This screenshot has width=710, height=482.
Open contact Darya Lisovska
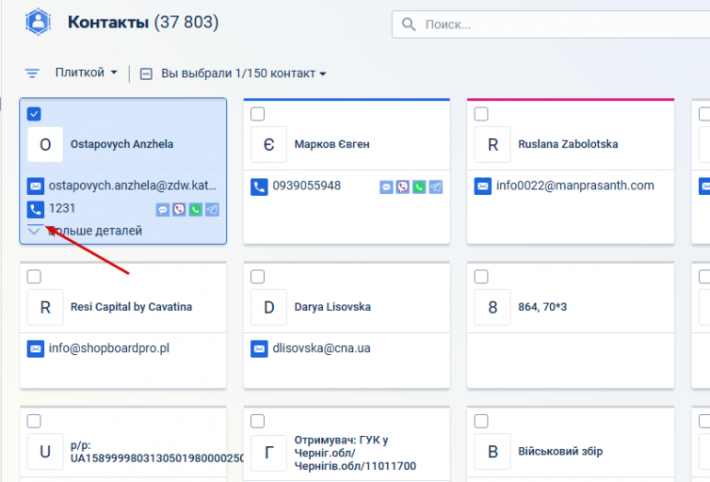[x=332, y=307]
